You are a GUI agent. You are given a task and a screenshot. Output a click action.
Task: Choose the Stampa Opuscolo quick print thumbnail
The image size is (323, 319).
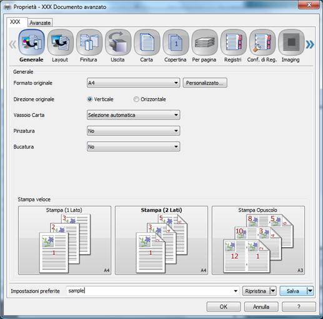258,240
